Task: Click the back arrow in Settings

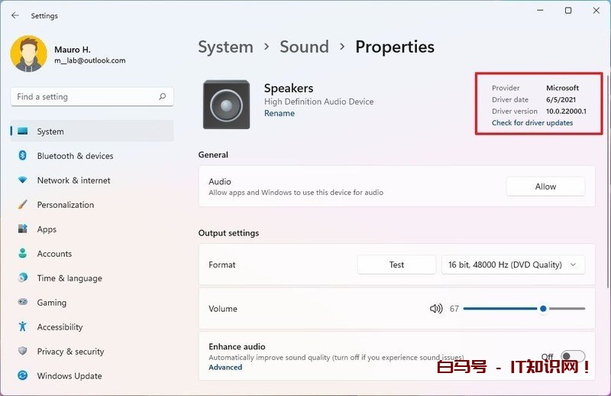Action: coord(15,15)
